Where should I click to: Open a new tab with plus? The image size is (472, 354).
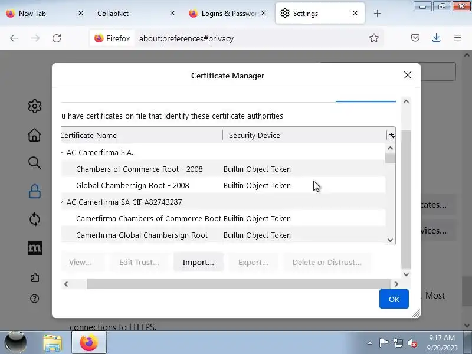[x=377, y=13]
